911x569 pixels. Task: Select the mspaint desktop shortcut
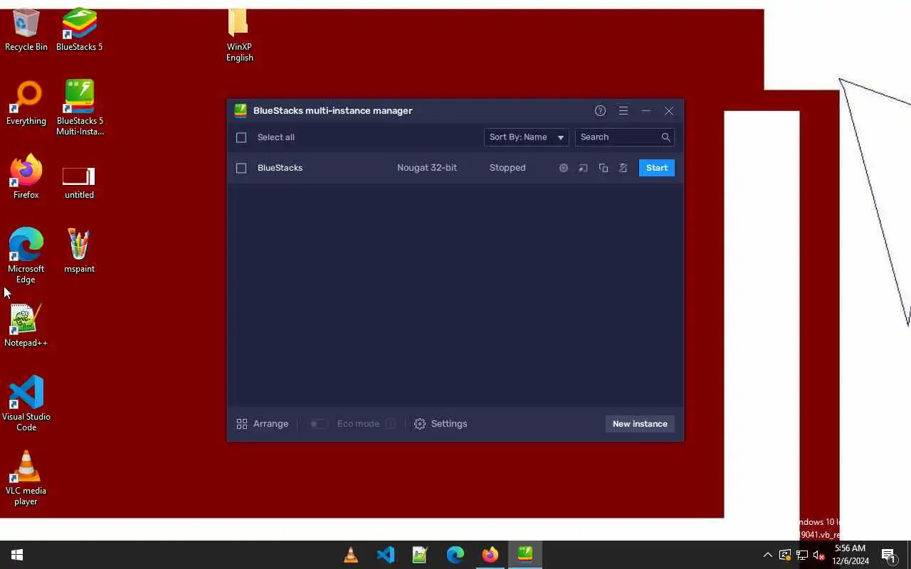click(79, 250)
